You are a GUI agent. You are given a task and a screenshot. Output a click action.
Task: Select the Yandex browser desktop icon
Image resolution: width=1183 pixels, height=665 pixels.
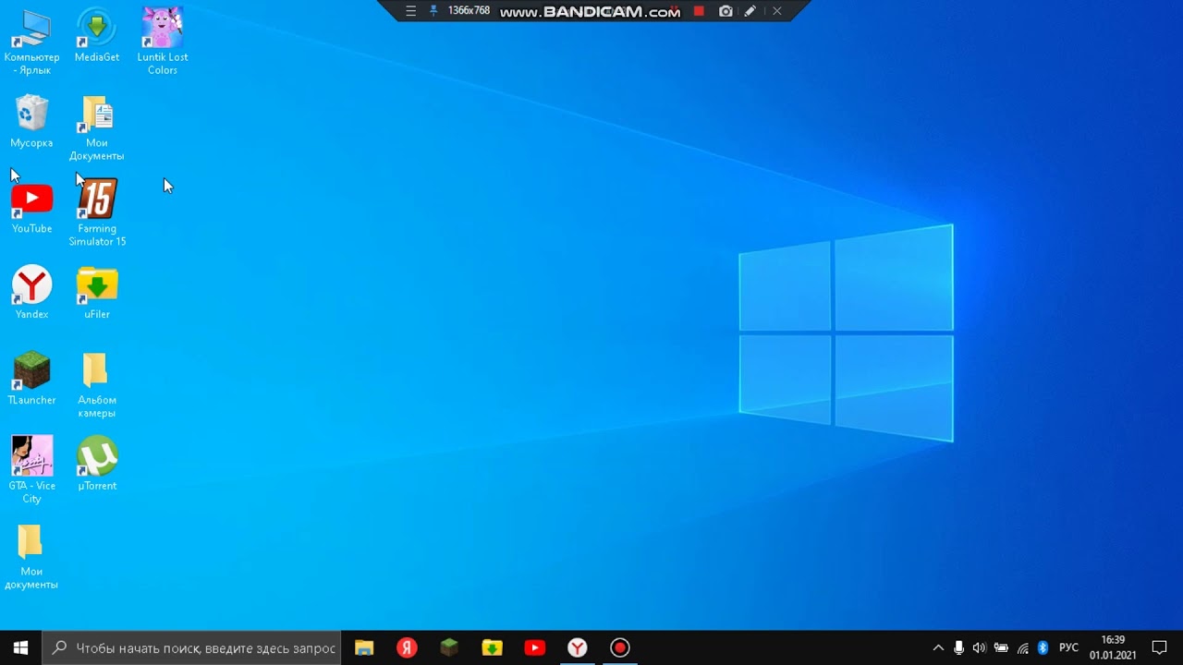pos(31,293)
